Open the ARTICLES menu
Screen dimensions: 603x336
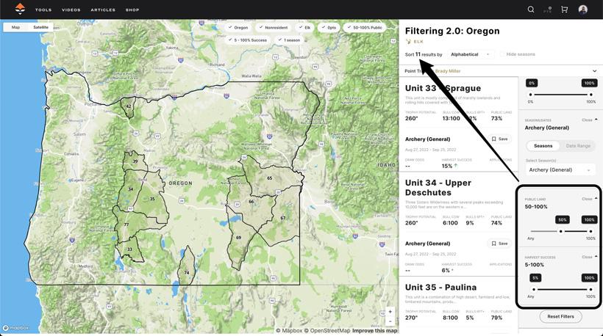(103, 10)
